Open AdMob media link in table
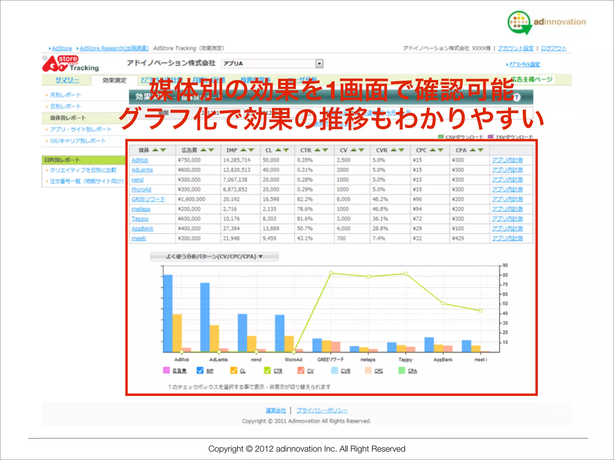Image resolution: width=614 pixels, height=460 pixels. point(140,160)
